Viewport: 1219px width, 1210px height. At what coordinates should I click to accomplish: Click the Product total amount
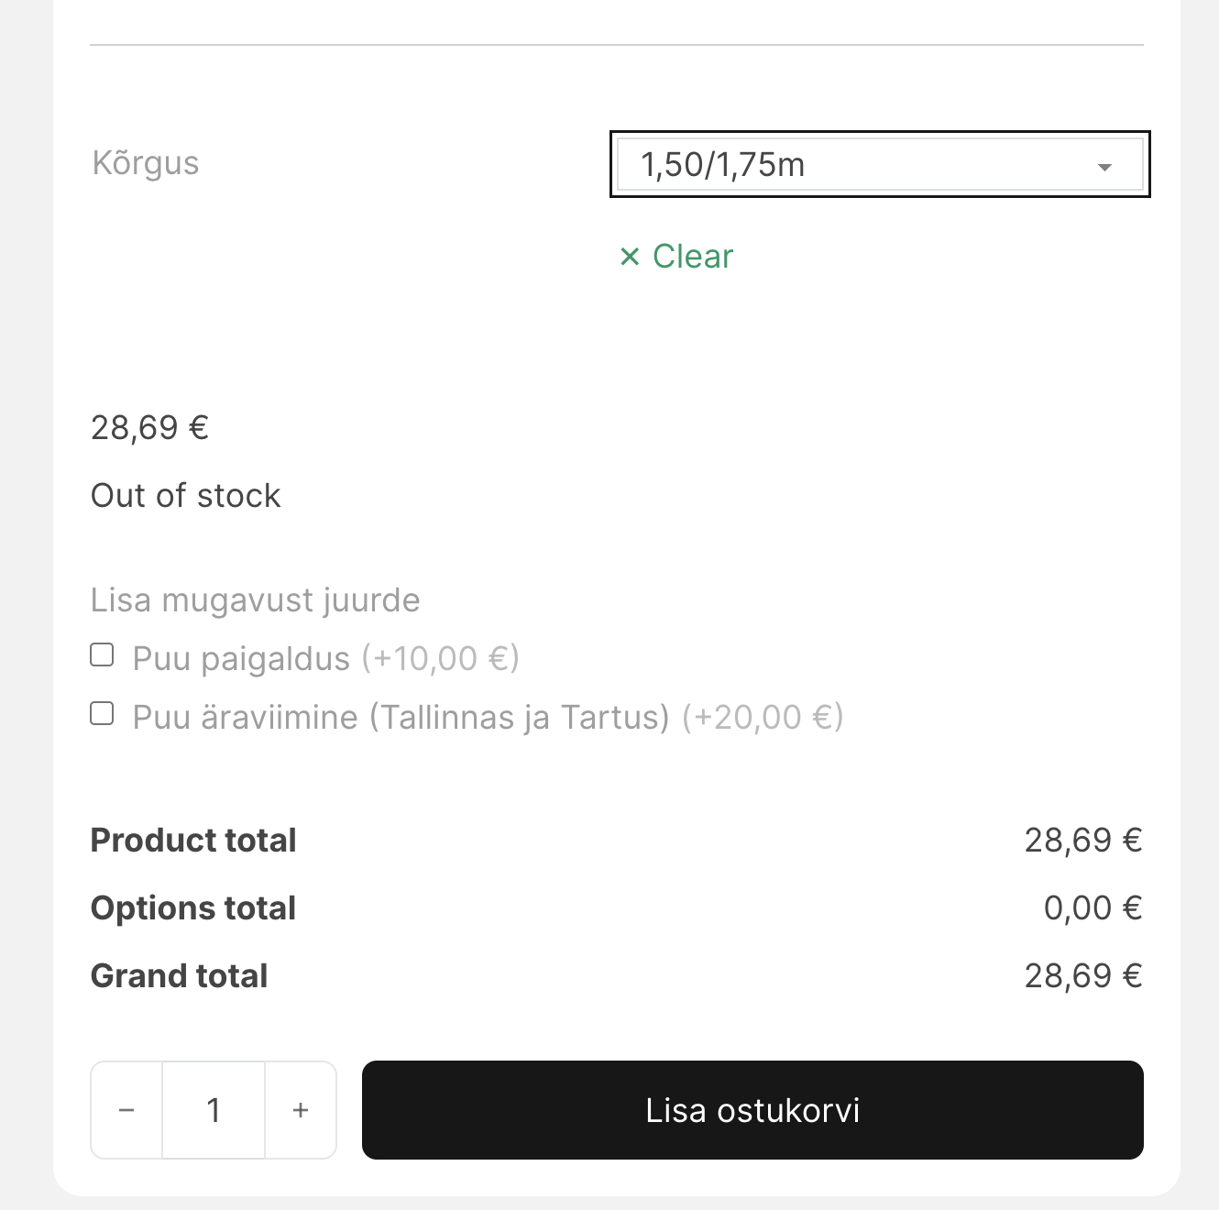pyautogui.click(x=1082, y=841)
